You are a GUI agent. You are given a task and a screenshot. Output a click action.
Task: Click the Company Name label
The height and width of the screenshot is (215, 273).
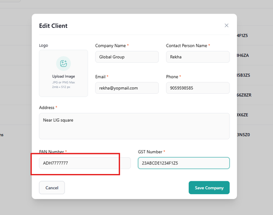110,46
